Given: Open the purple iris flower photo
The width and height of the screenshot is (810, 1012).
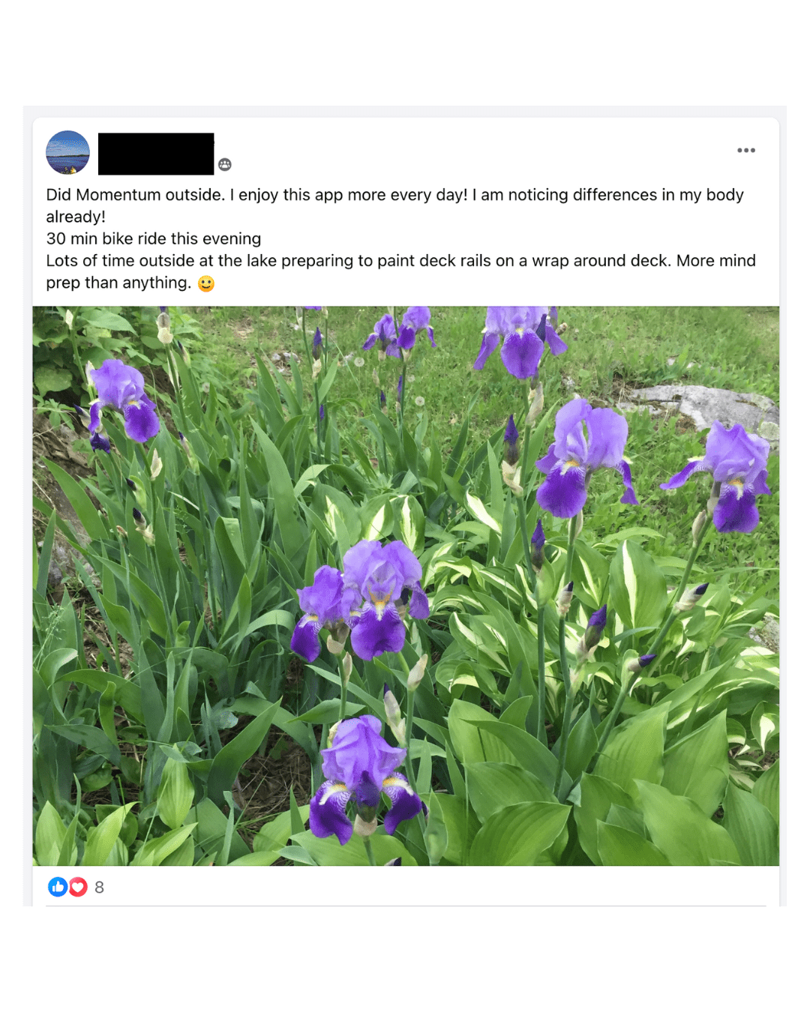Looking at the screenshot, I should pyautogui.click(x=406, y=585).
